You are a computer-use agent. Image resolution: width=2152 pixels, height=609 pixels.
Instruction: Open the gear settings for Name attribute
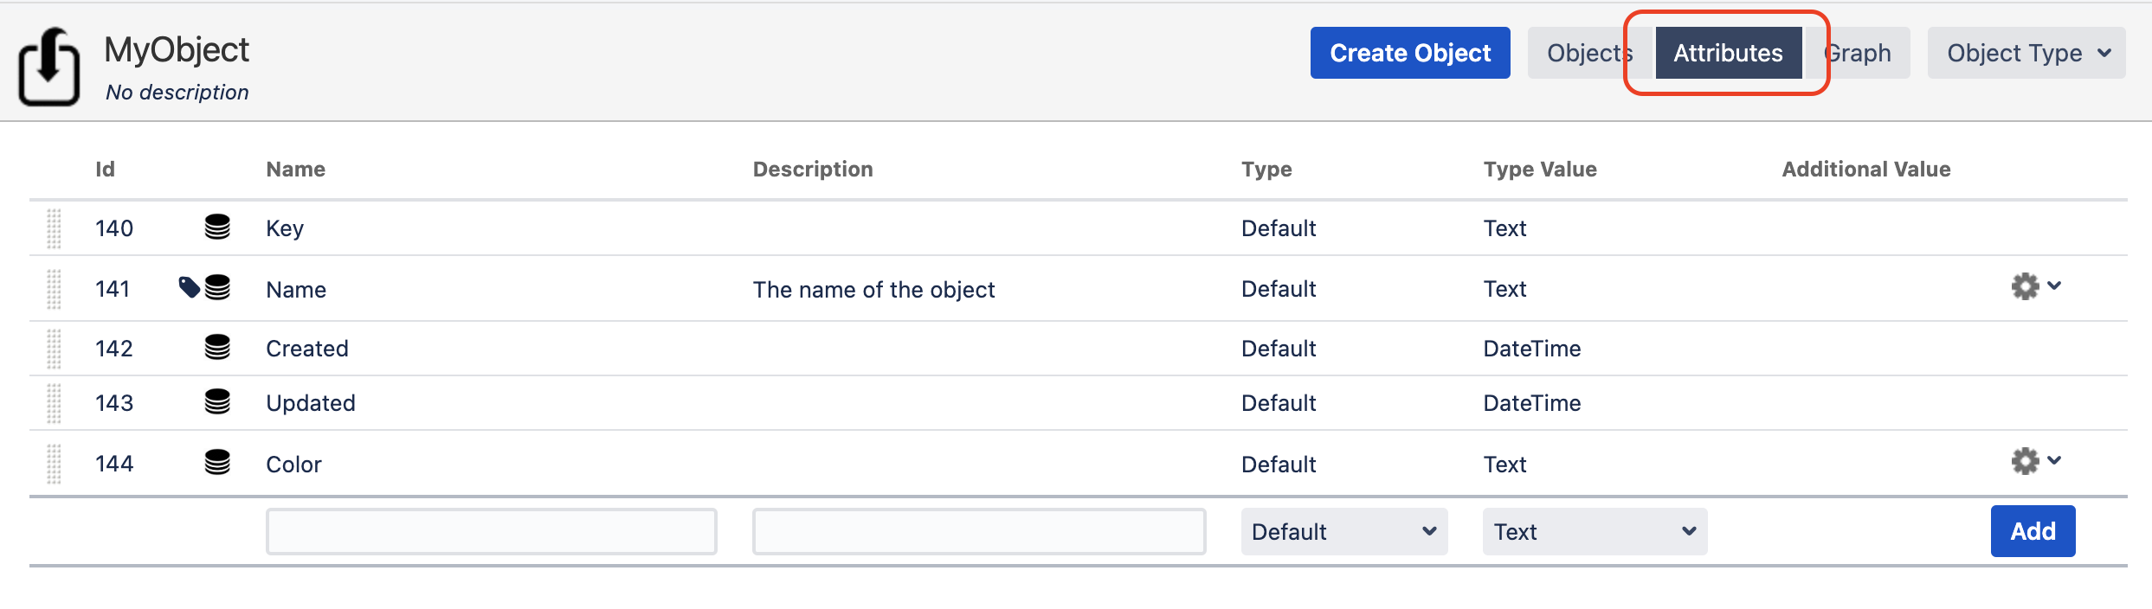2034,286
